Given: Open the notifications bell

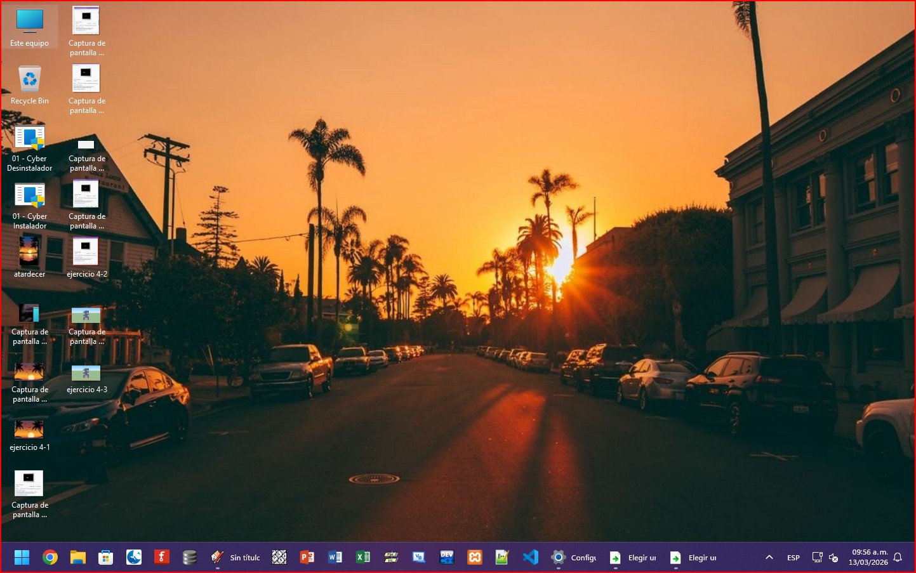Looking at the screenshot, I should (898, 557).
